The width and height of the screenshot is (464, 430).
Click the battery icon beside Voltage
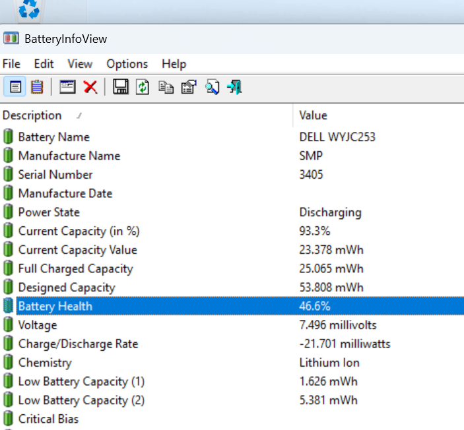9,324
